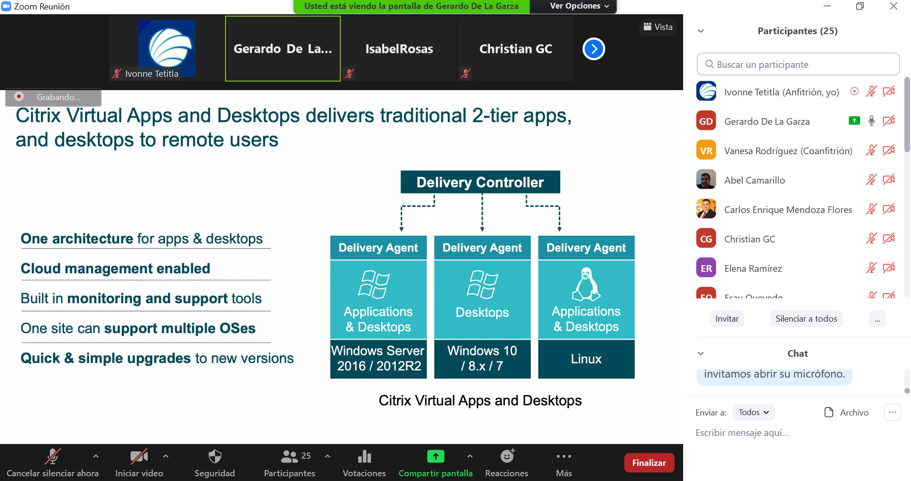
Task: Toggle Ivonne Tetitla's camera icon in list
Action: [889, 92]
